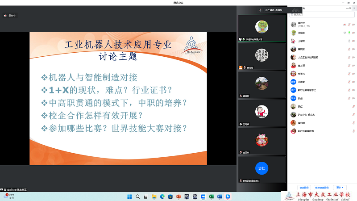
Task: Open Excel from the Windows taskbar
Action: [211, 197]
